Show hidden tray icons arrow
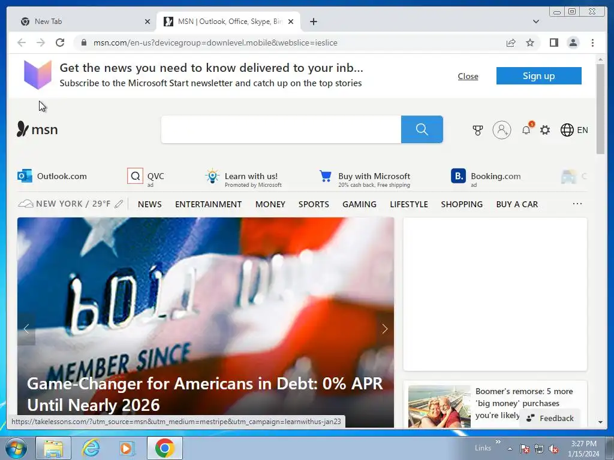Screen dimensions: 614x460 click(x=510, y=449)
